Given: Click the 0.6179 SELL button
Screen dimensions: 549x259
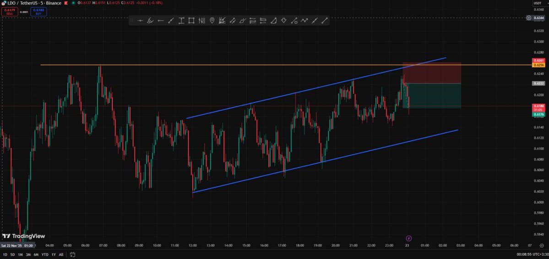Looking at the screenshot, I should point(9,12).
